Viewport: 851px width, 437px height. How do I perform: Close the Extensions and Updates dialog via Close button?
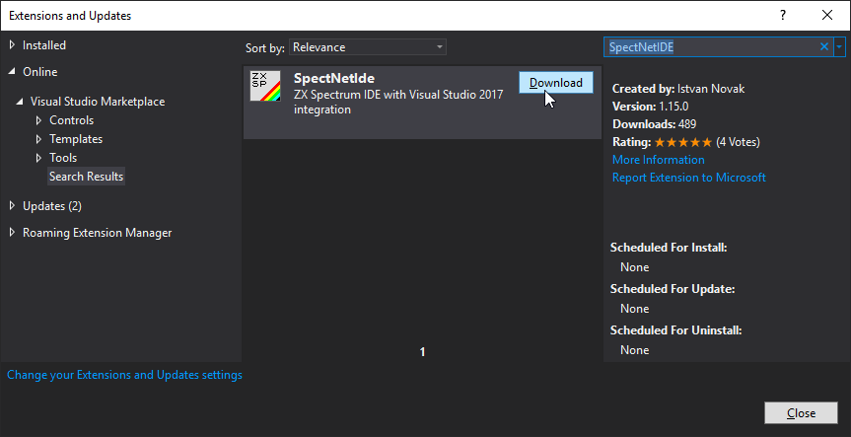pyautogui.click(x=801, y=413)
